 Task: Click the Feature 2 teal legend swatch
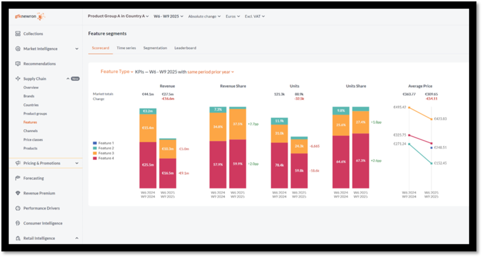click(95, 148)
